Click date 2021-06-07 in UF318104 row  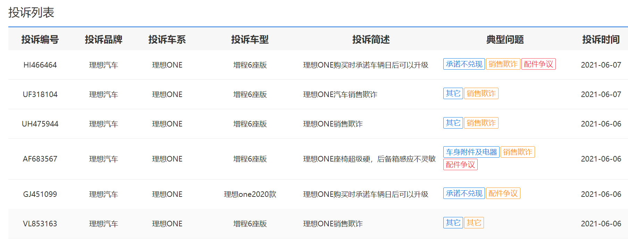pyautogui.click(x=601, y=94)
